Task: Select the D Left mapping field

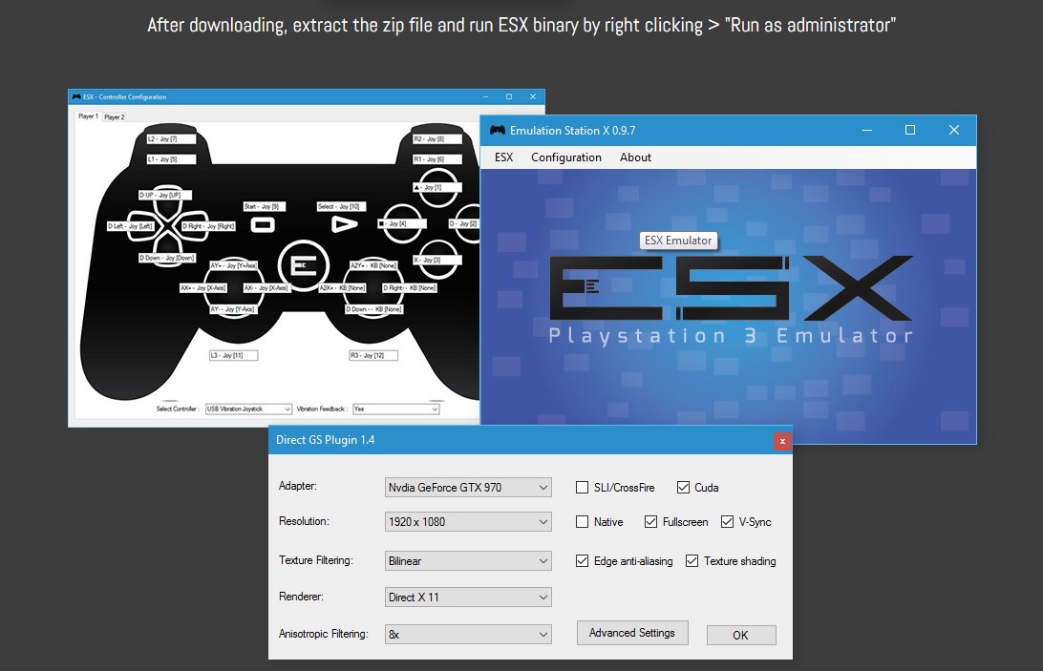Action: click(x=130, y=226)
